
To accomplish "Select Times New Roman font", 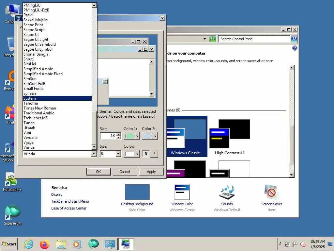I will [x=57, y=108].
